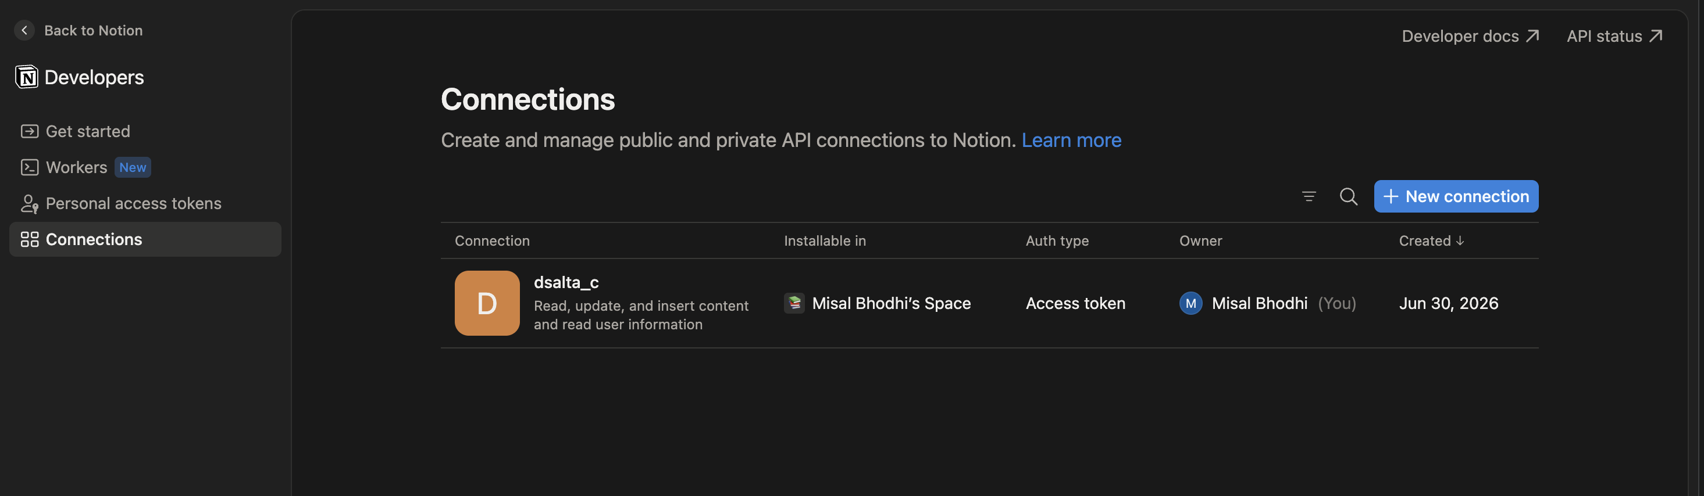Click the blue M owner avatar
This screenshot has height=496, width=1704.
click(x=1190, y=303)
